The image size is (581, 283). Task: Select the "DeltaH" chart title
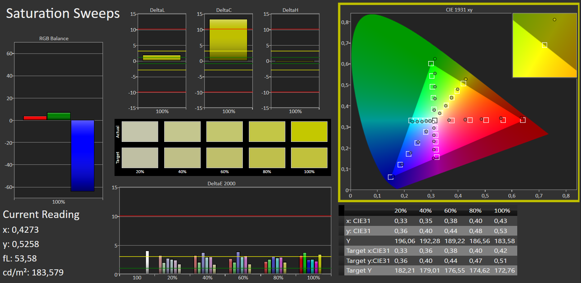(290, 10)
